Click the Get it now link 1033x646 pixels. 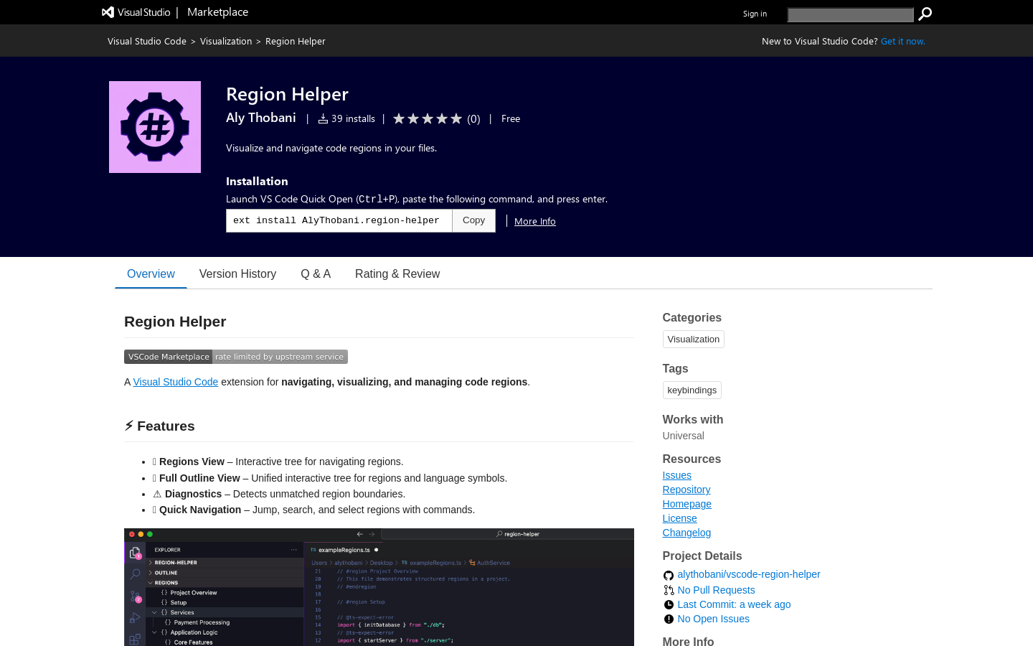(x=903, y=42)
